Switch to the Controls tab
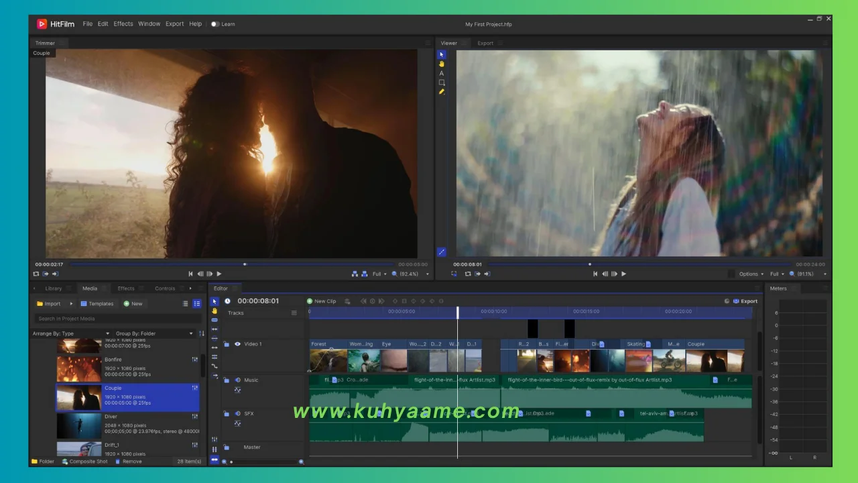Viewport: 858px width, 483px height. [165, 288]
